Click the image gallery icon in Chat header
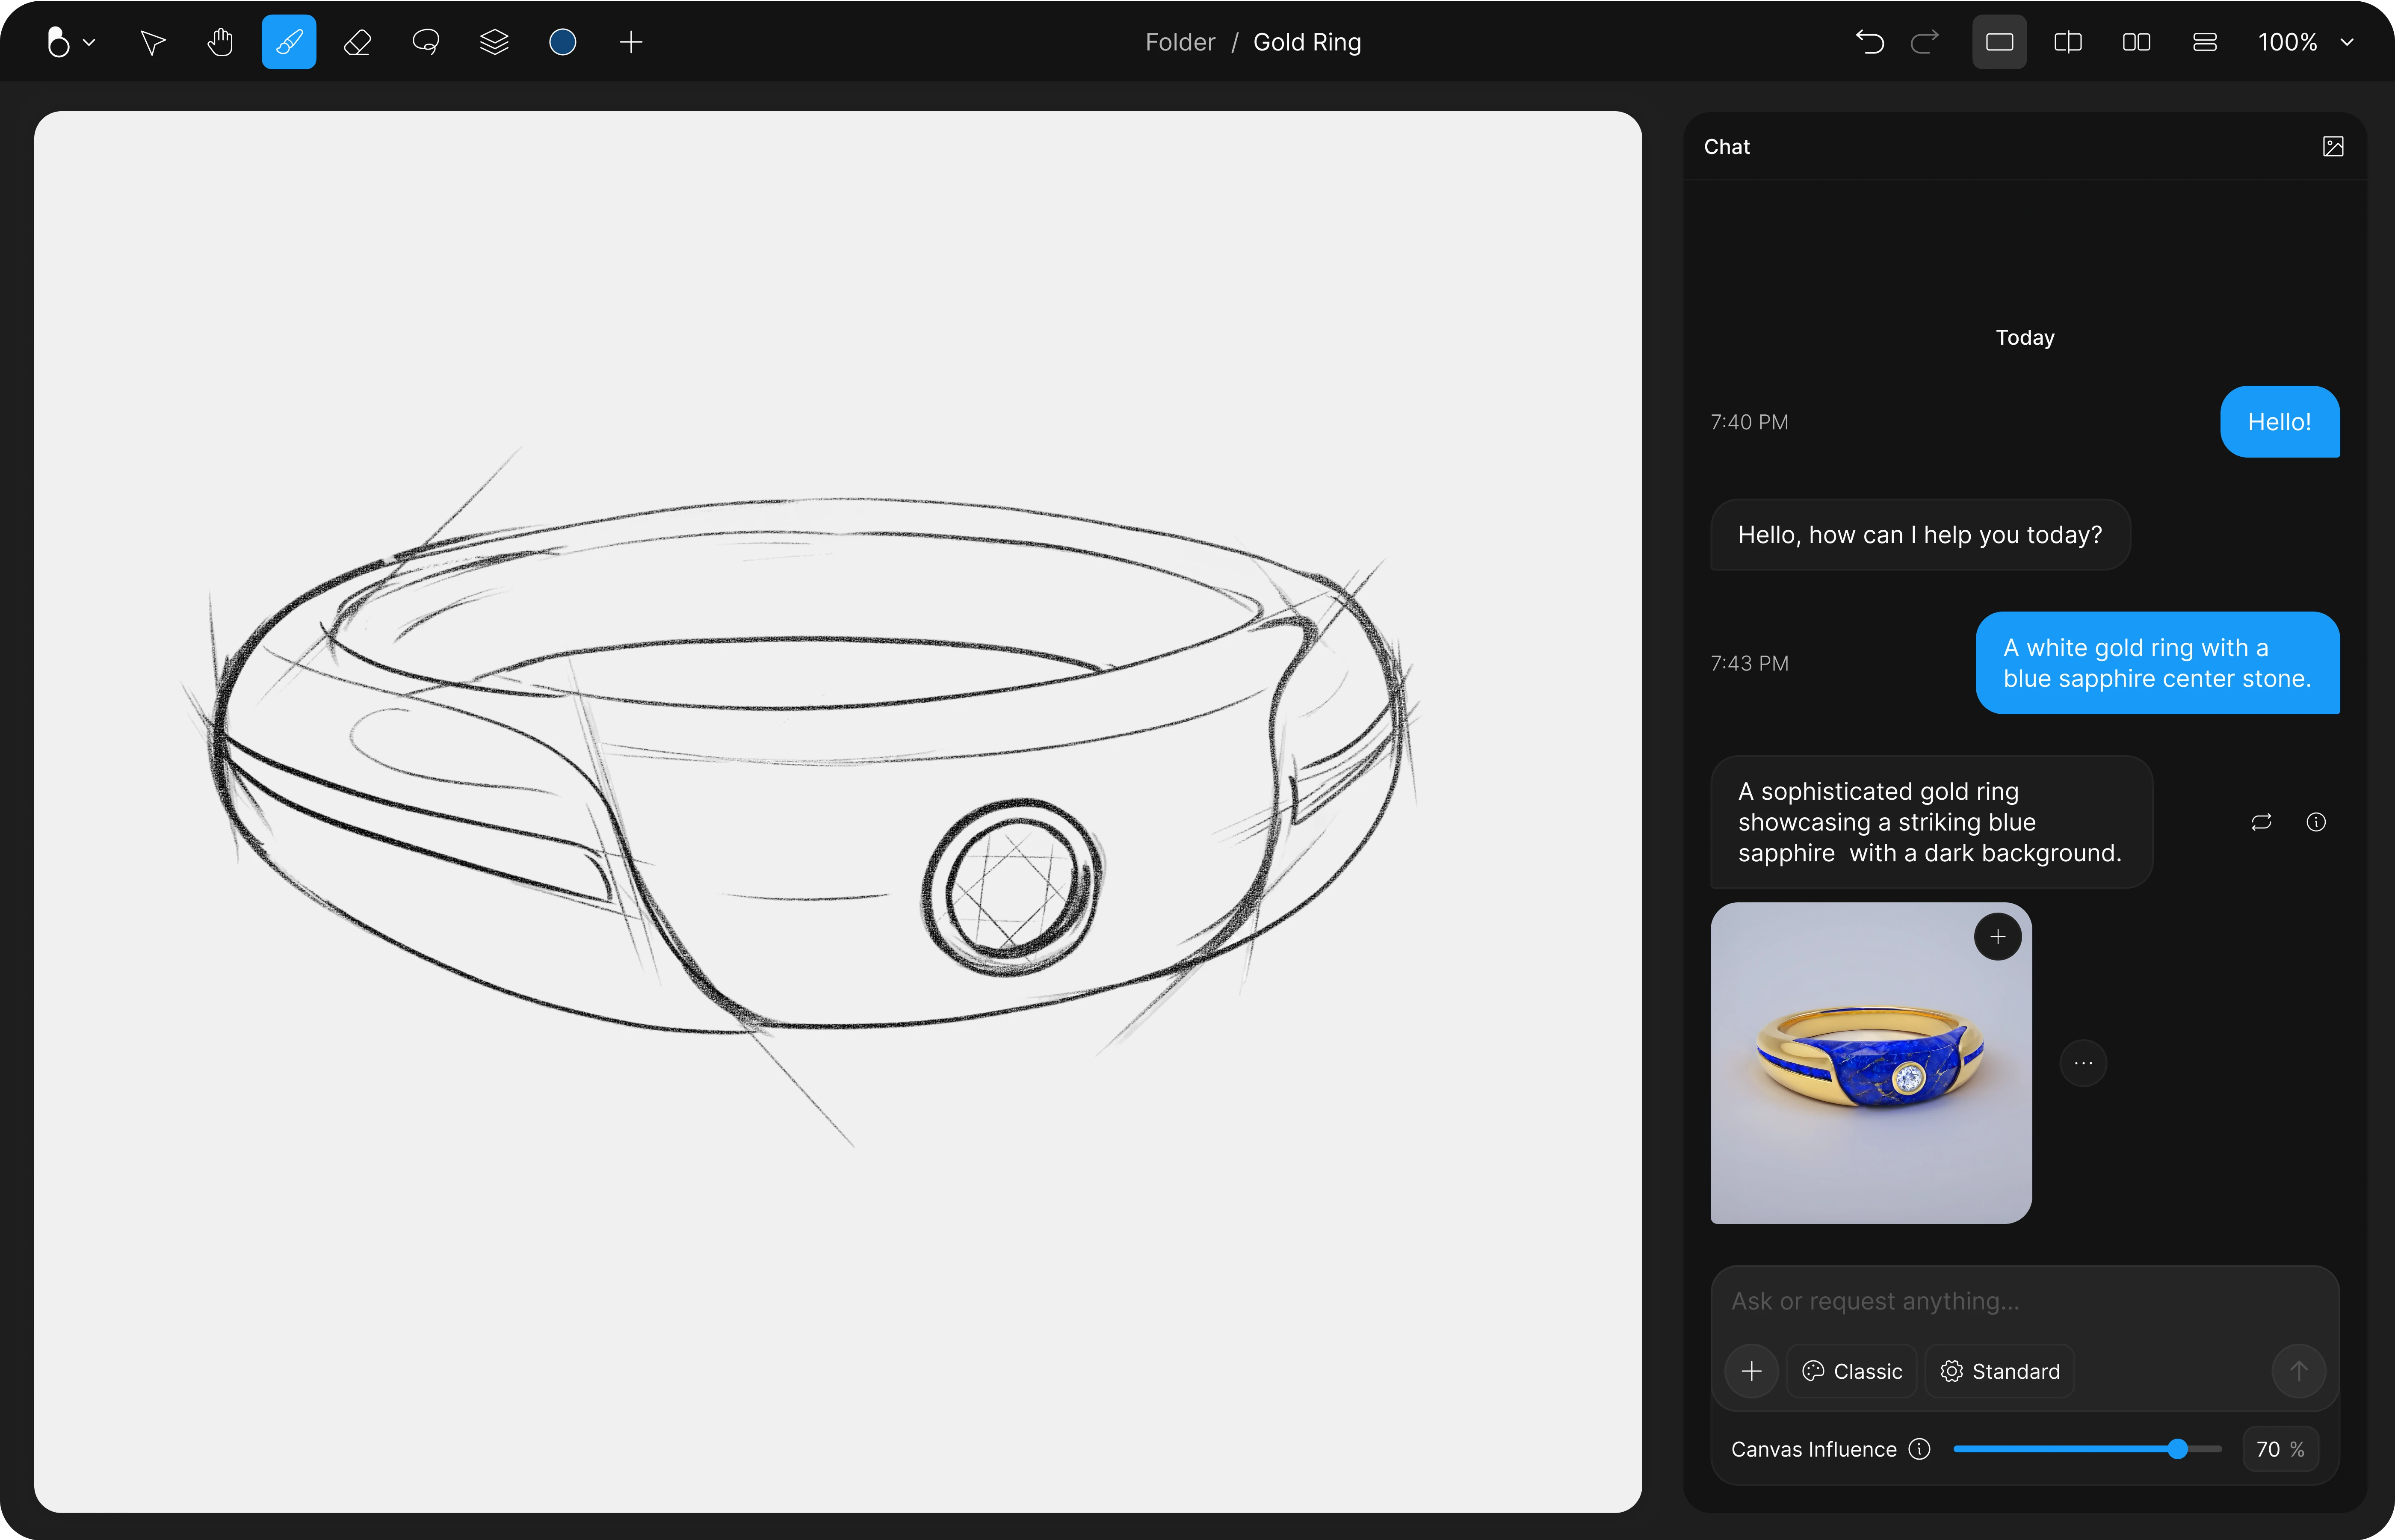This screenshot has height=1540, width=2395. (2332, 147)
